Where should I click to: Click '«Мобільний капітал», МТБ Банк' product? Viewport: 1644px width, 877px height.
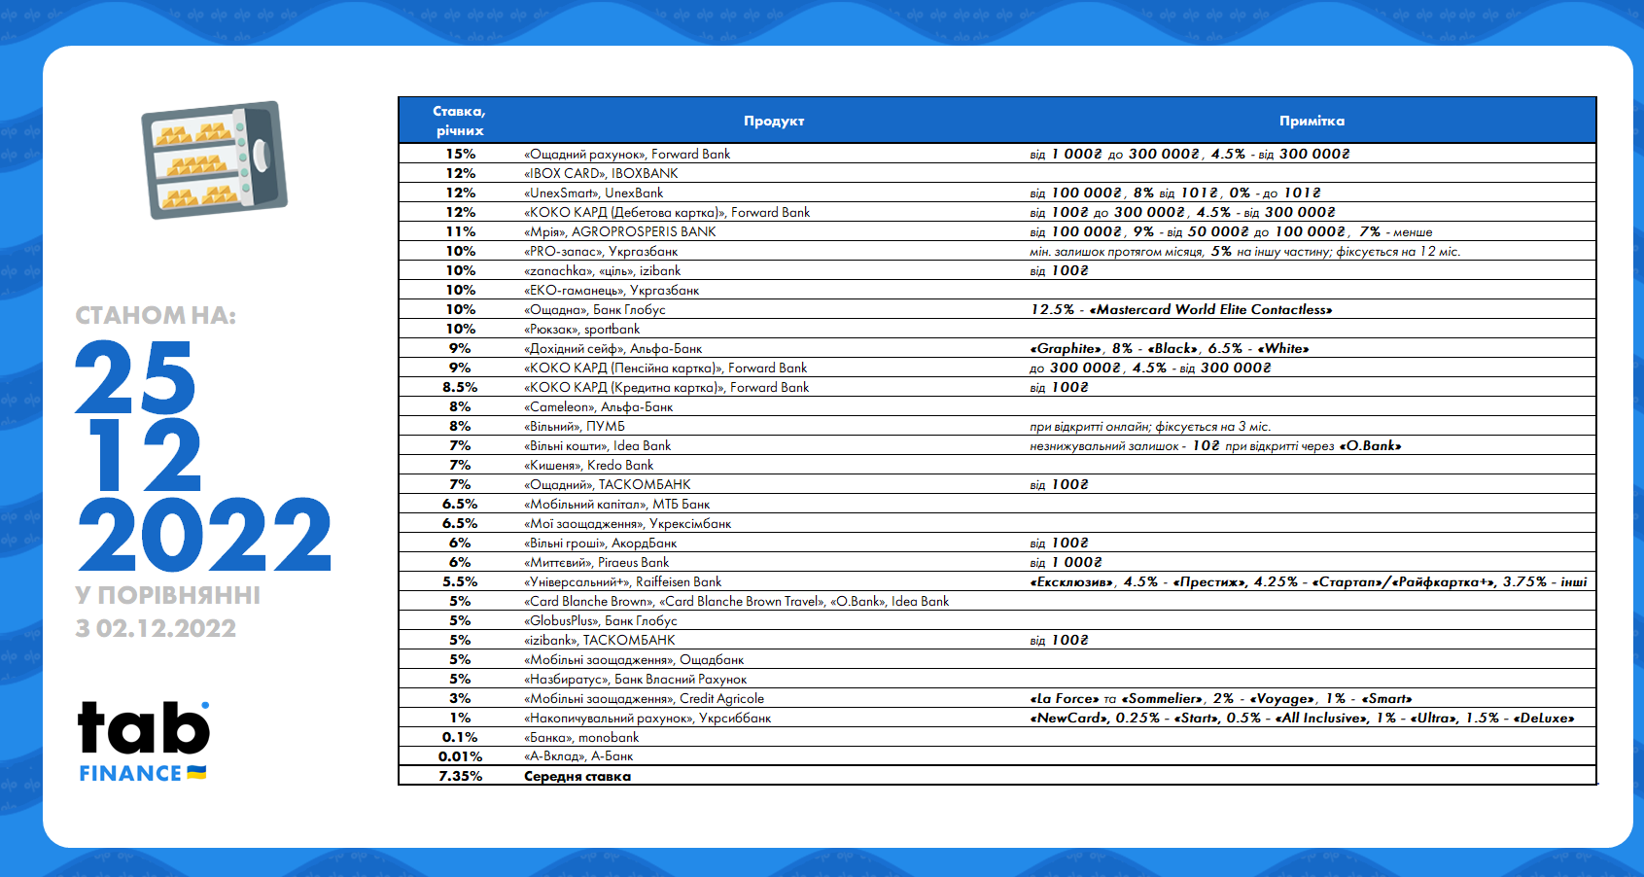[x=616, y=504]
